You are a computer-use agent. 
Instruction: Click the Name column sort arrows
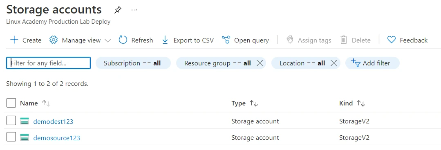coord(46,103)
